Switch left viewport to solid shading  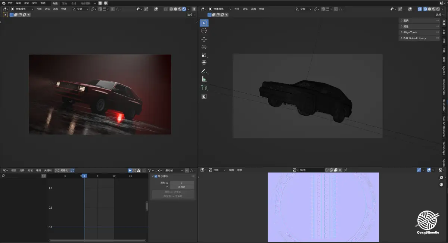point(175,9)
